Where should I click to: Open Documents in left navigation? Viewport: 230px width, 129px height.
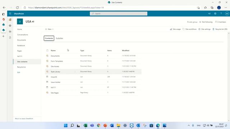[x=22, y=40]
